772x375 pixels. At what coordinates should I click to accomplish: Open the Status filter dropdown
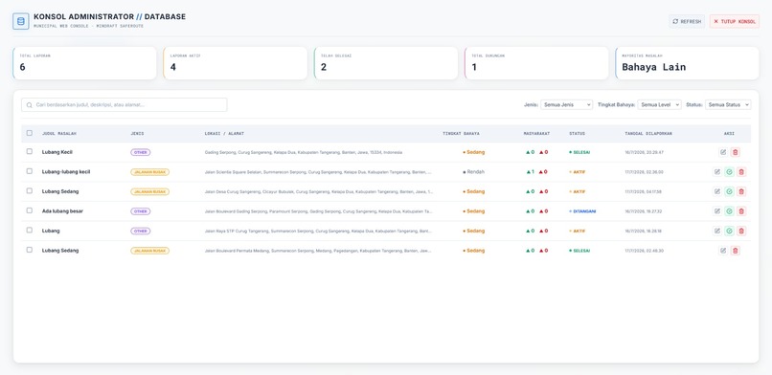coord(728,104)
